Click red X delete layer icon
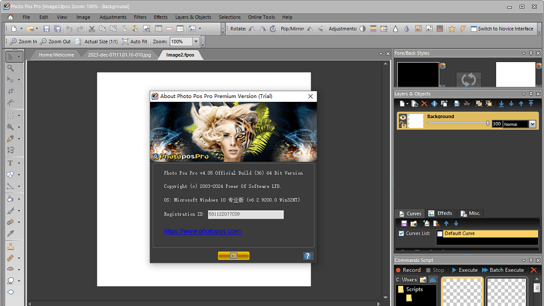 point(424,103)
